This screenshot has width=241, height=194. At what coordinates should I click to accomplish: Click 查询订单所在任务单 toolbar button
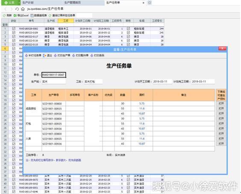tap(62, 15)
